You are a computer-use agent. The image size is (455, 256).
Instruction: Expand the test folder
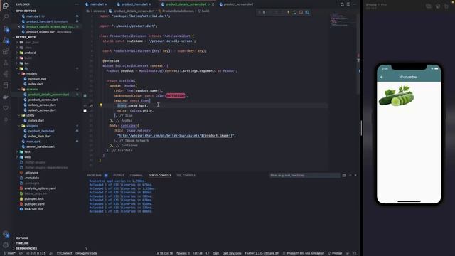tap(27, 152)
